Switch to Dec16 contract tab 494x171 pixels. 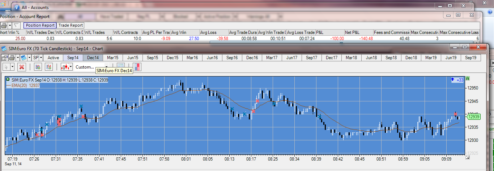(252, 58)
